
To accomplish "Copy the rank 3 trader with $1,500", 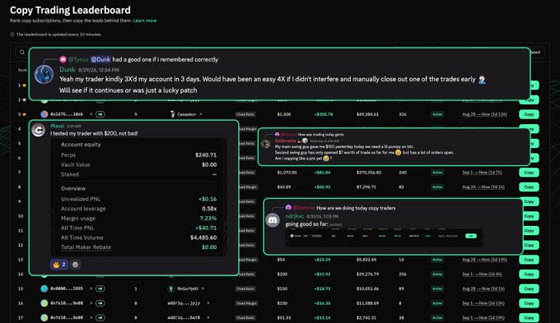I will pyautogui.click(x=529, y=114).
